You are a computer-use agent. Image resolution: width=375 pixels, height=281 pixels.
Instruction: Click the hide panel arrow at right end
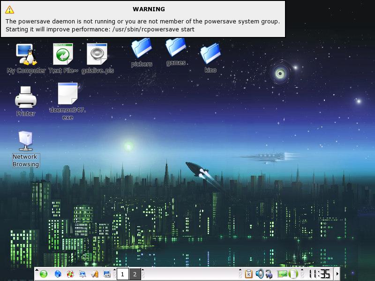coord(337,274)
